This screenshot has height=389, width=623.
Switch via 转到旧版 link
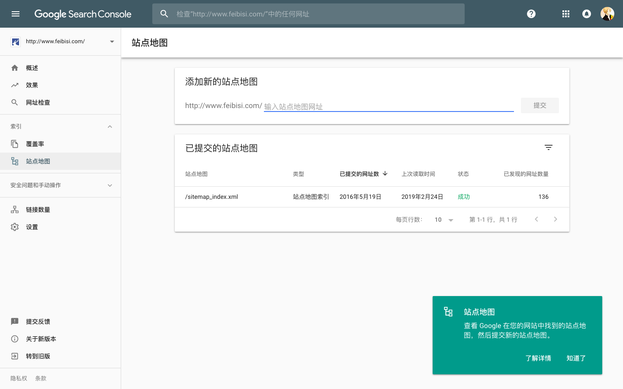(60, 356)
